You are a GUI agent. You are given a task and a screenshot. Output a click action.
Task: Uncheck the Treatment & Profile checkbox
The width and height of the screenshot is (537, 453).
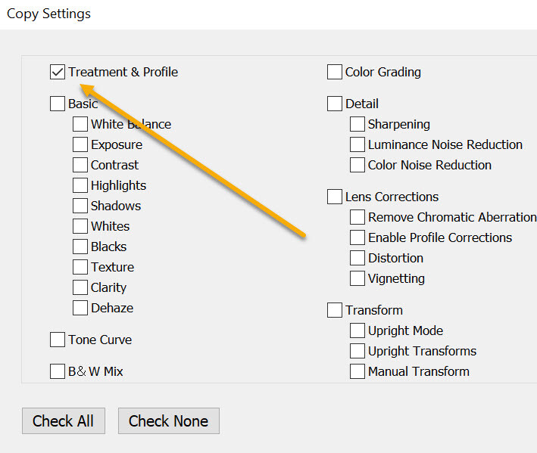(x=58, y=73)
